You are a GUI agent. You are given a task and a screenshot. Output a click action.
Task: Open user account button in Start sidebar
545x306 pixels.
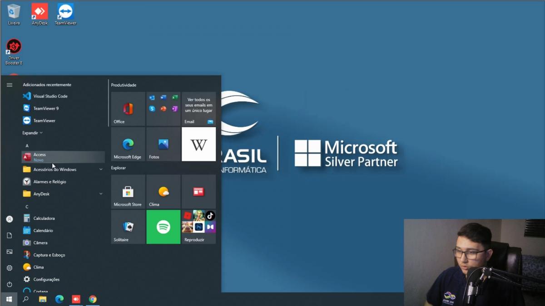9,219
